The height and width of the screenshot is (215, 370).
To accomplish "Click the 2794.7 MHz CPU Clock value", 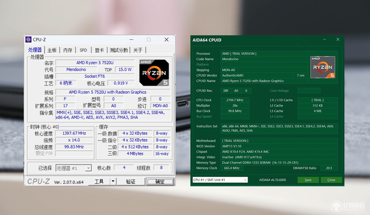I will 235,100.
